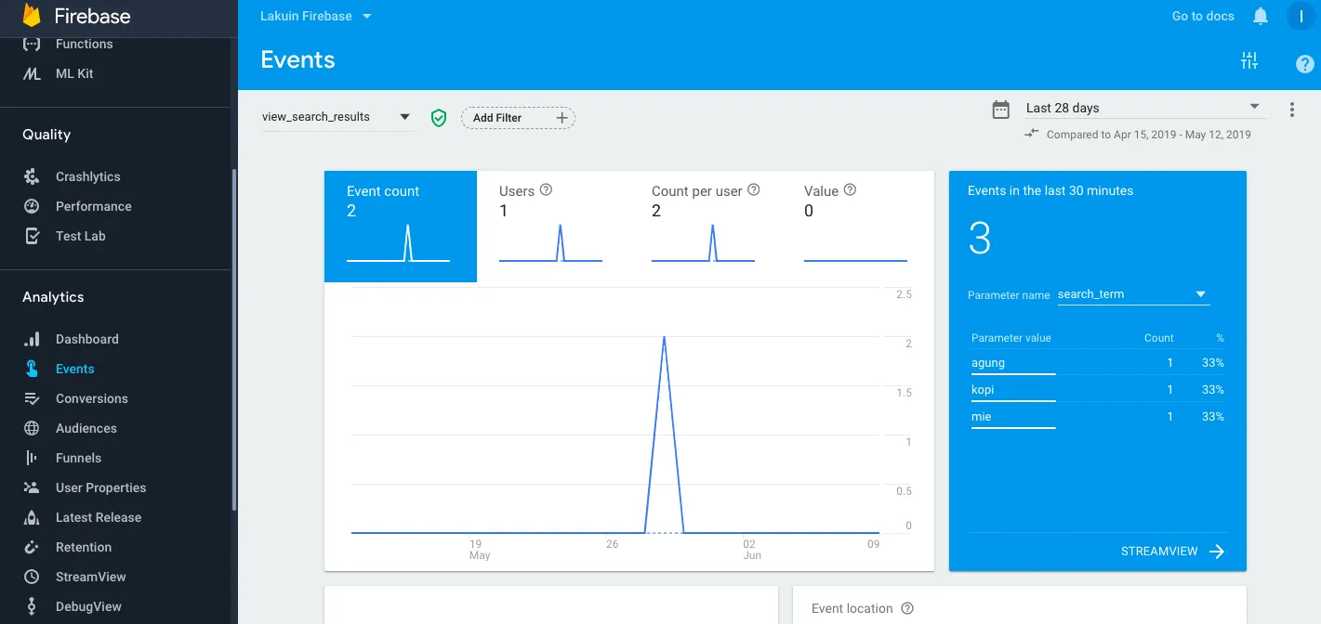Viewport: 1321px width, 624px height.
Task: Open the calendar icon beside date range
Action: (1001, 110)
